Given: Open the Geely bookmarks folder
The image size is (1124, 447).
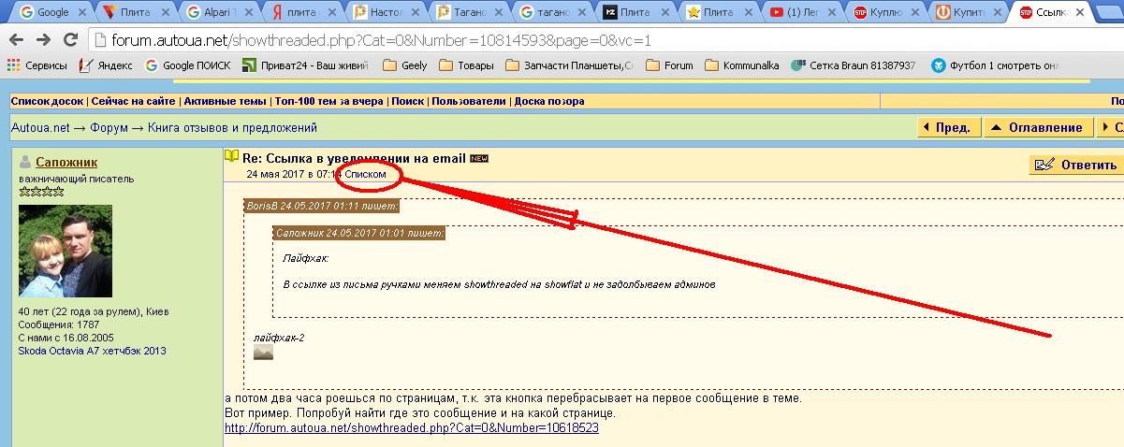Looking at the screenshot, I should pos(404,65).
